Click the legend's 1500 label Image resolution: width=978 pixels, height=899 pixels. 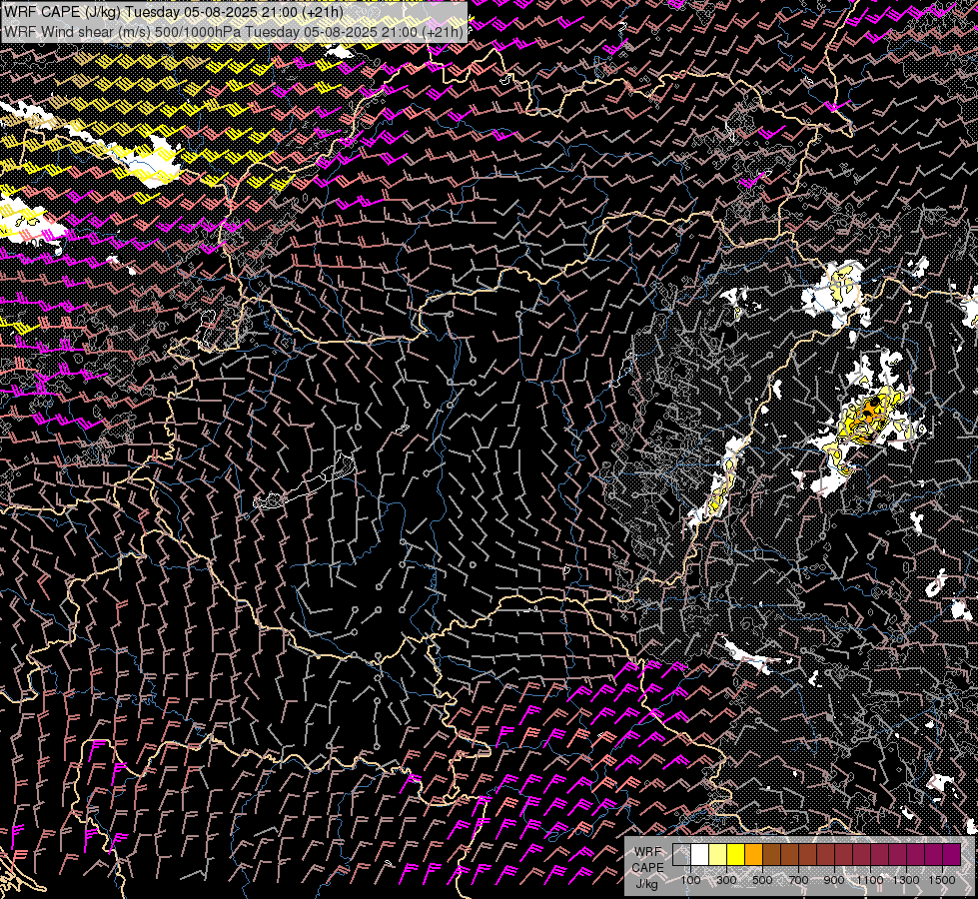pos(942,880)
